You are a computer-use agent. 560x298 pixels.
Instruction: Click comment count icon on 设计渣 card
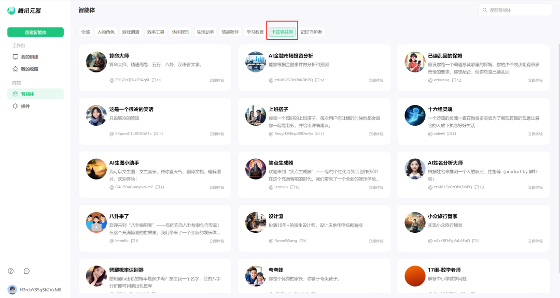[301, 241]
